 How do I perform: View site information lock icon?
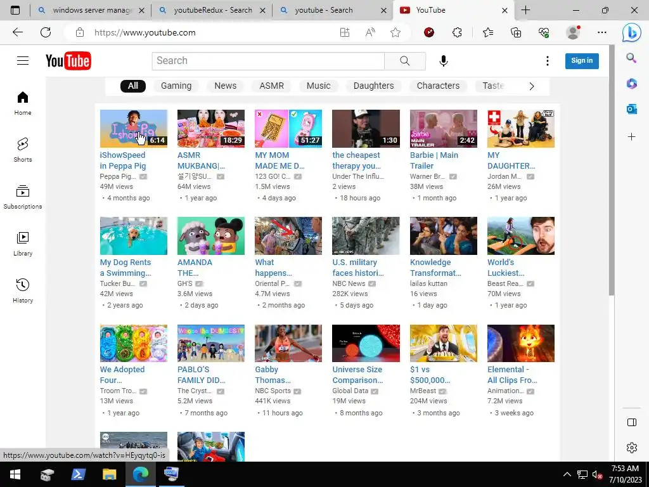(79, 32)
